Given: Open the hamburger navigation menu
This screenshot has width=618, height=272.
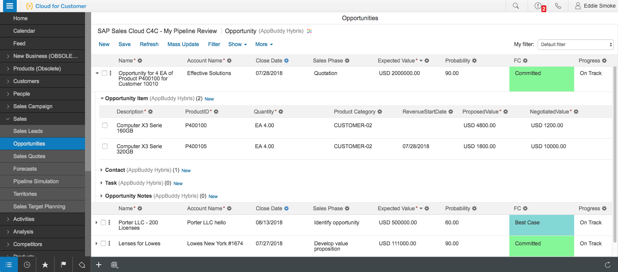Looking at the screenshot, I should coord(10,6).
